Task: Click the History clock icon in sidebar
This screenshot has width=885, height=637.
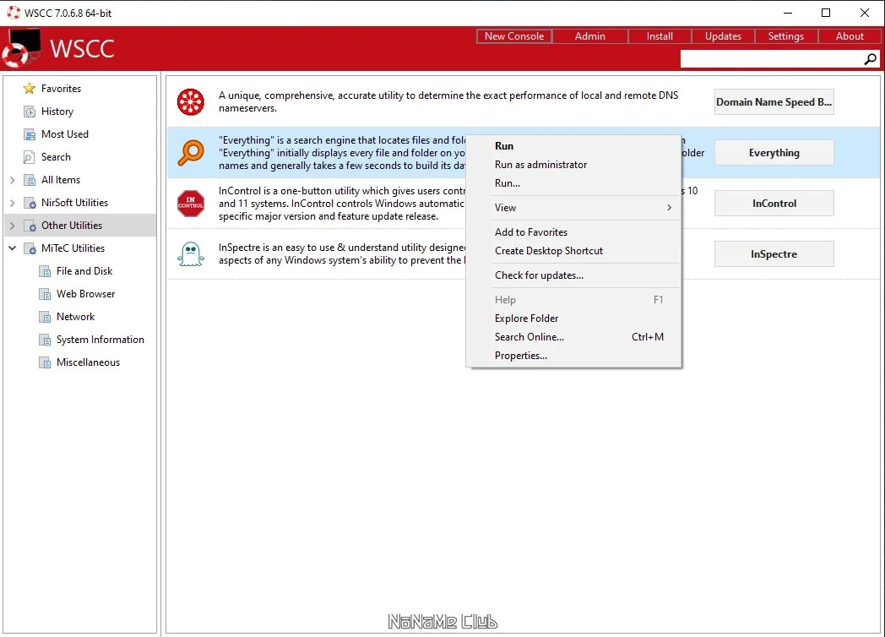Action: coord(30,112)
